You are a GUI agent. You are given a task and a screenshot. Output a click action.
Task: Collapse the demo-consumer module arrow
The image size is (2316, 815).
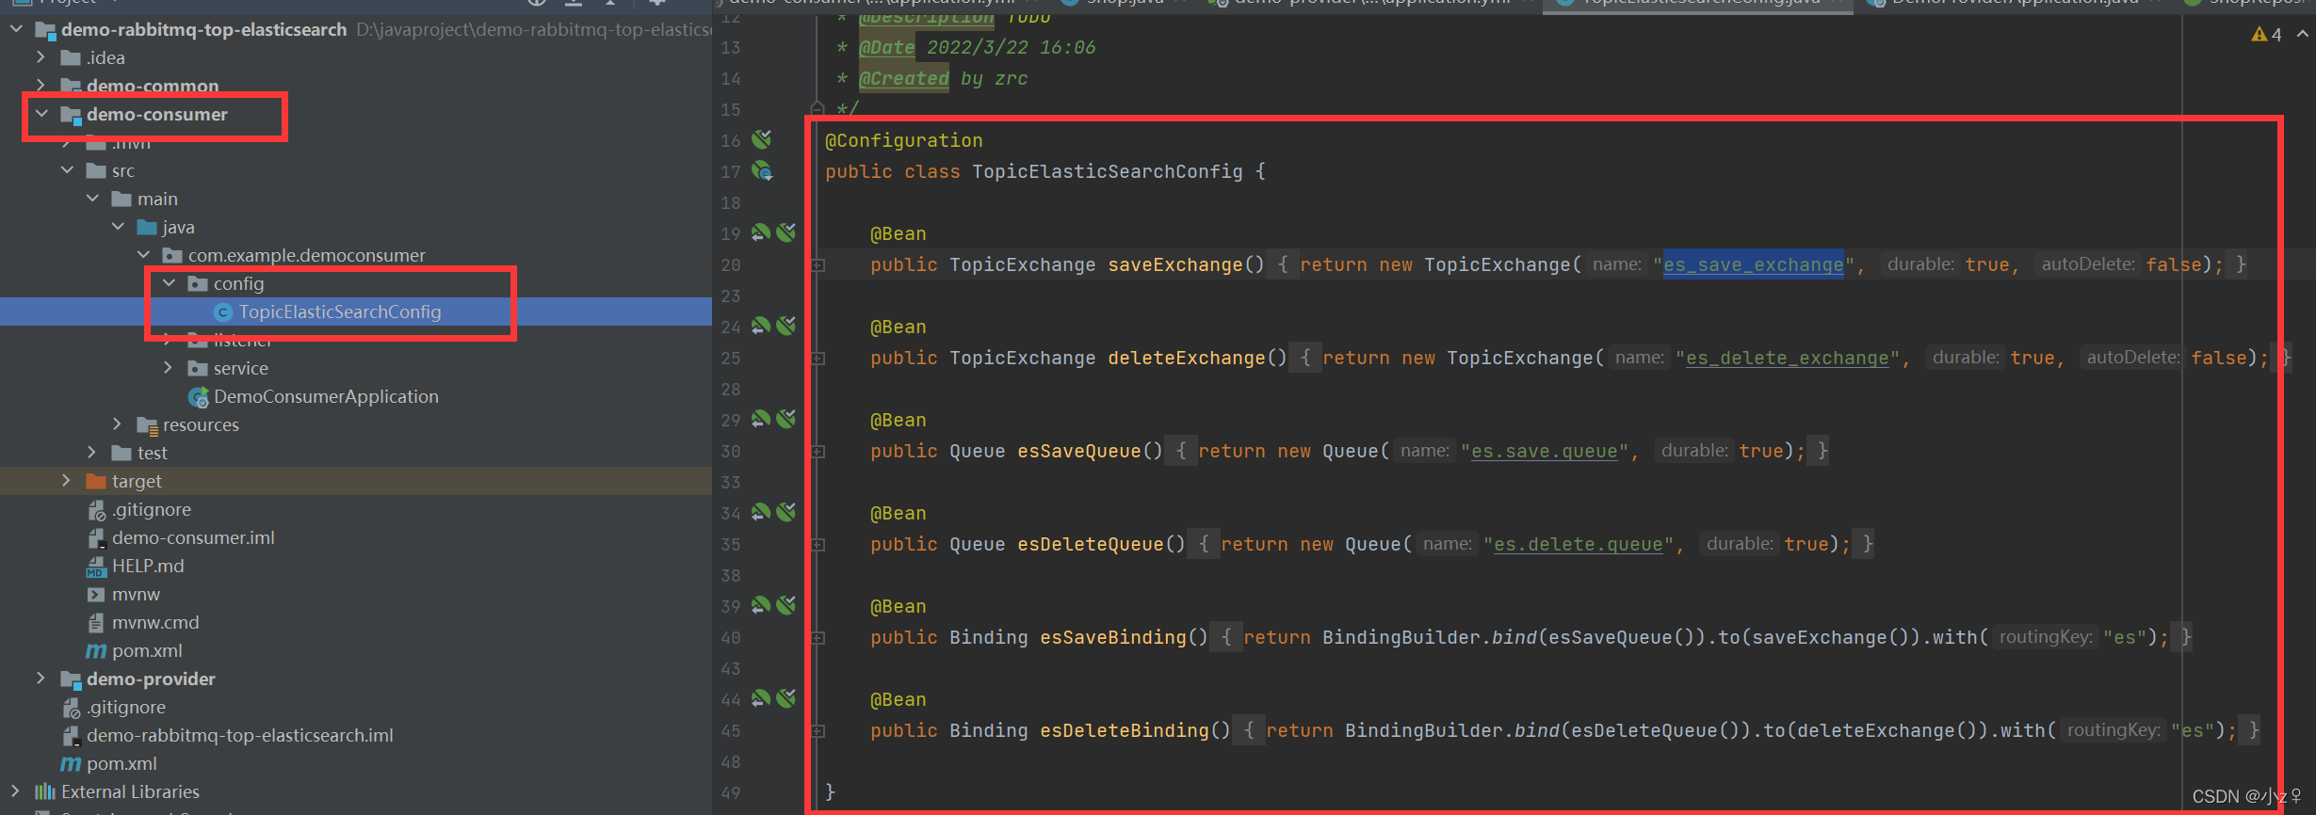click(41, 114)
